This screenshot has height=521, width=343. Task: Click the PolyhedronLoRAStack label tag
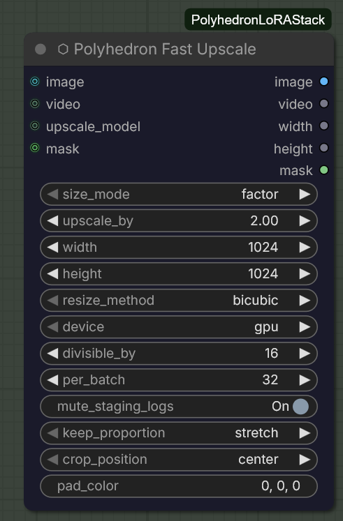pos(258,20)
